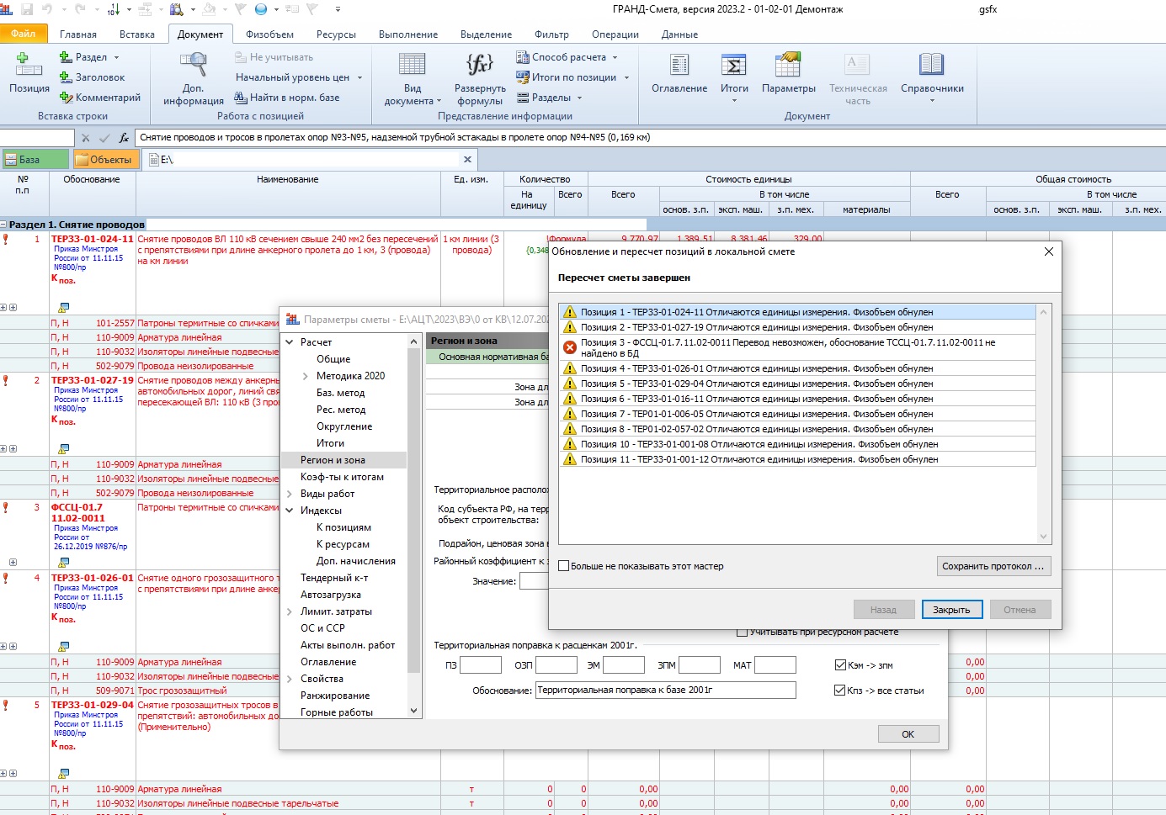Switch to the Физобъем ribbon tab
Image resolution: width=1166 pixels, height=815 pixels.
pyautogui.click(x=269, y=34)
